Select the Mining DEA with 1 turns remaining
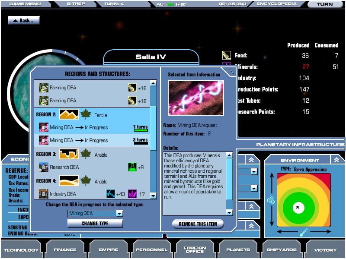Viewport: 346px width, 259px height. 93,128
